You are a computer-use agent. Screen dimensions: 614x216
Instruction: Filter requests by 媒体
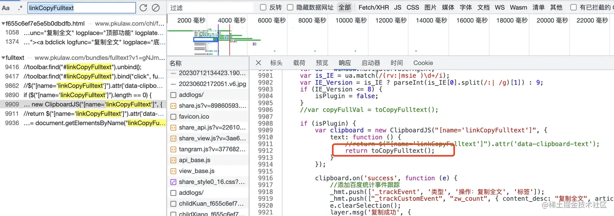tap(448, 7)
